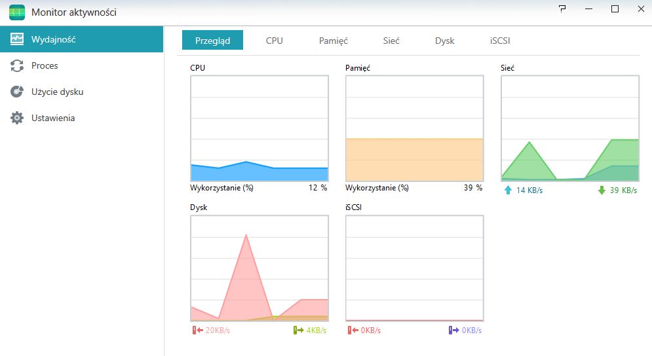Click the Użycie dysku disk icon
652x356 pixels.
tap(16, 92)
